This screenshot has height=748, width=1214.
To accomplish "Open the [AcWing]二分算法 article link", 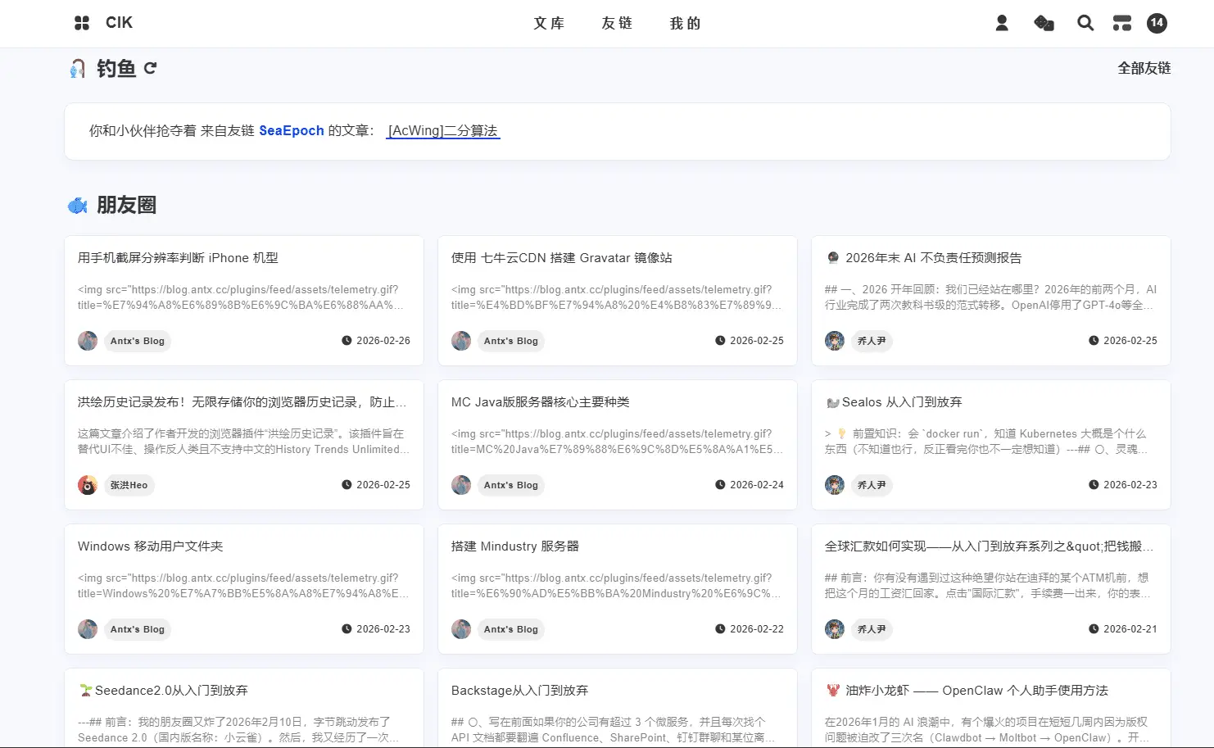I will [x=442, y=130].
